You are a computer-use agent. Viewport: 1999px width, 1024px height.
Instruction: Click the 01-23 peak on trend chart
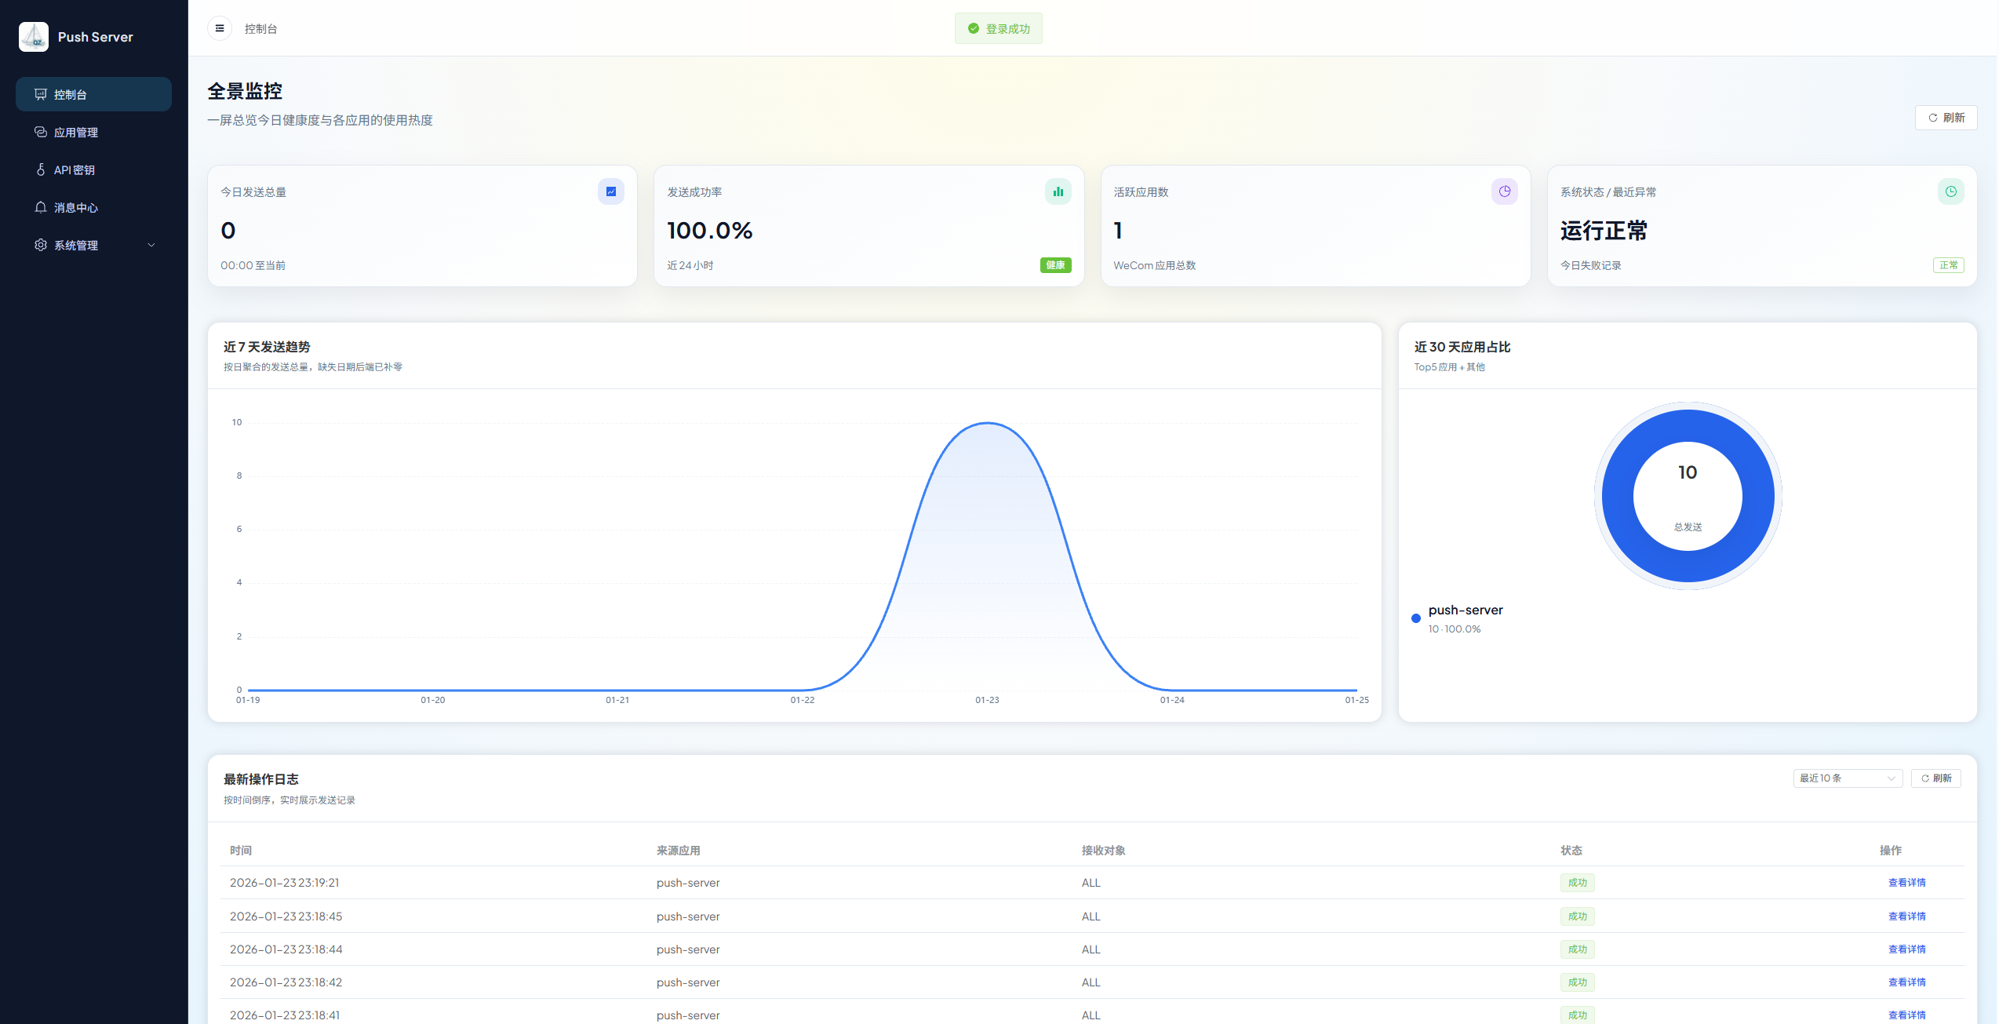pos(987,424)
